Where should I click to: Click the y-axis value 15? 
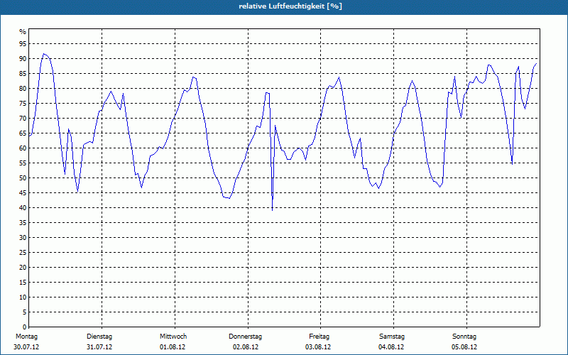coord(23,282)
